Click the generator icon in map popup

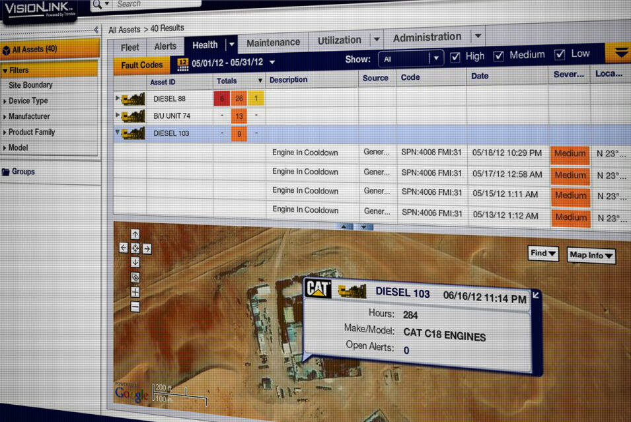(352, 291)
